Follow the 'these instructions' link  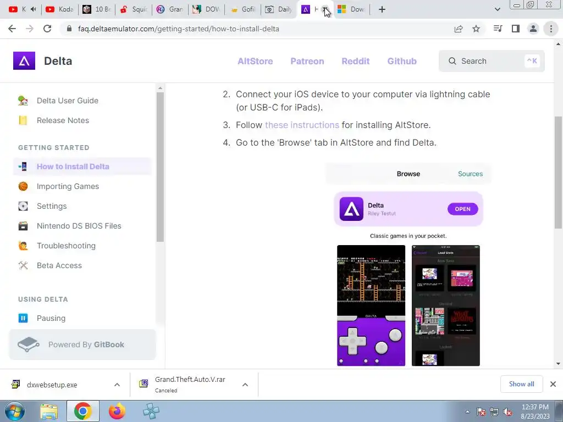click(x=302, y=125)
